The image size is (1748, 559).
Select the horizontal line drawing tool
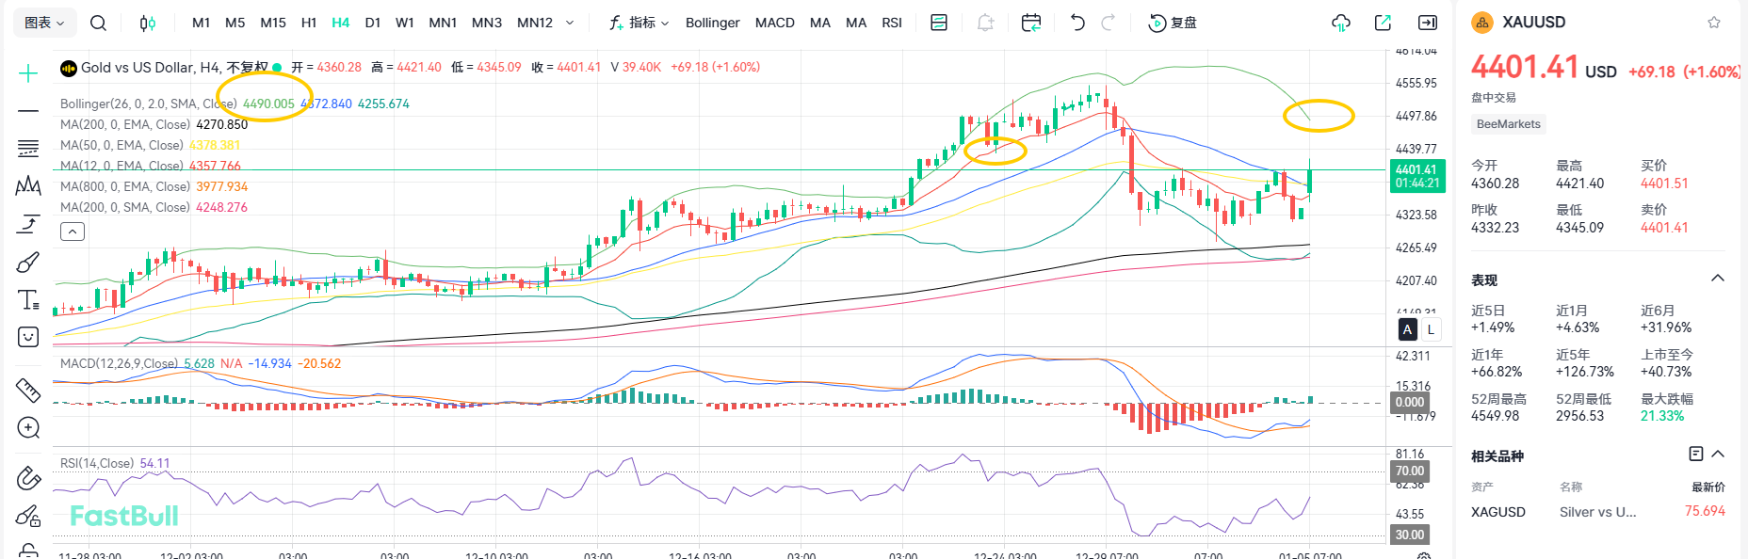pyautogui.click(x=28, y=111)
